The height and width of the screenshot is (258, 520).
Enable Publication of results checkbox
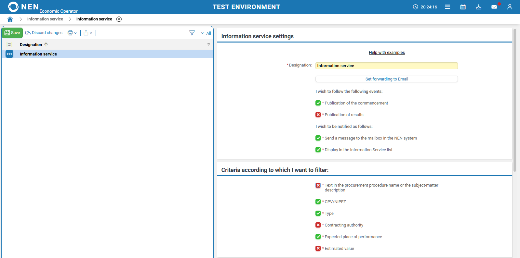[x=318, y=115]
